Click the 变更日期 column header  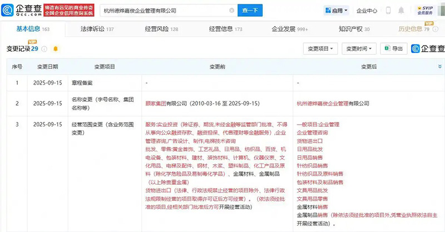48,67
